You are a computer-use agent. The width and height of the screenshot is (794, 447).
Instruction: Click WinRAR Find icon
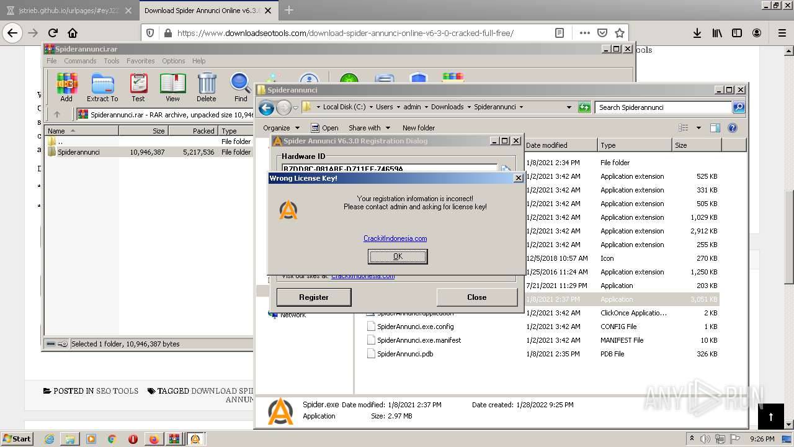pos(241,88)
